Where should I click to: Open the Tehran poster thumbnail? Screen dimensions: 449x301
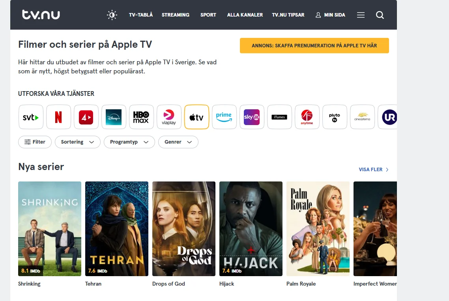117,229
